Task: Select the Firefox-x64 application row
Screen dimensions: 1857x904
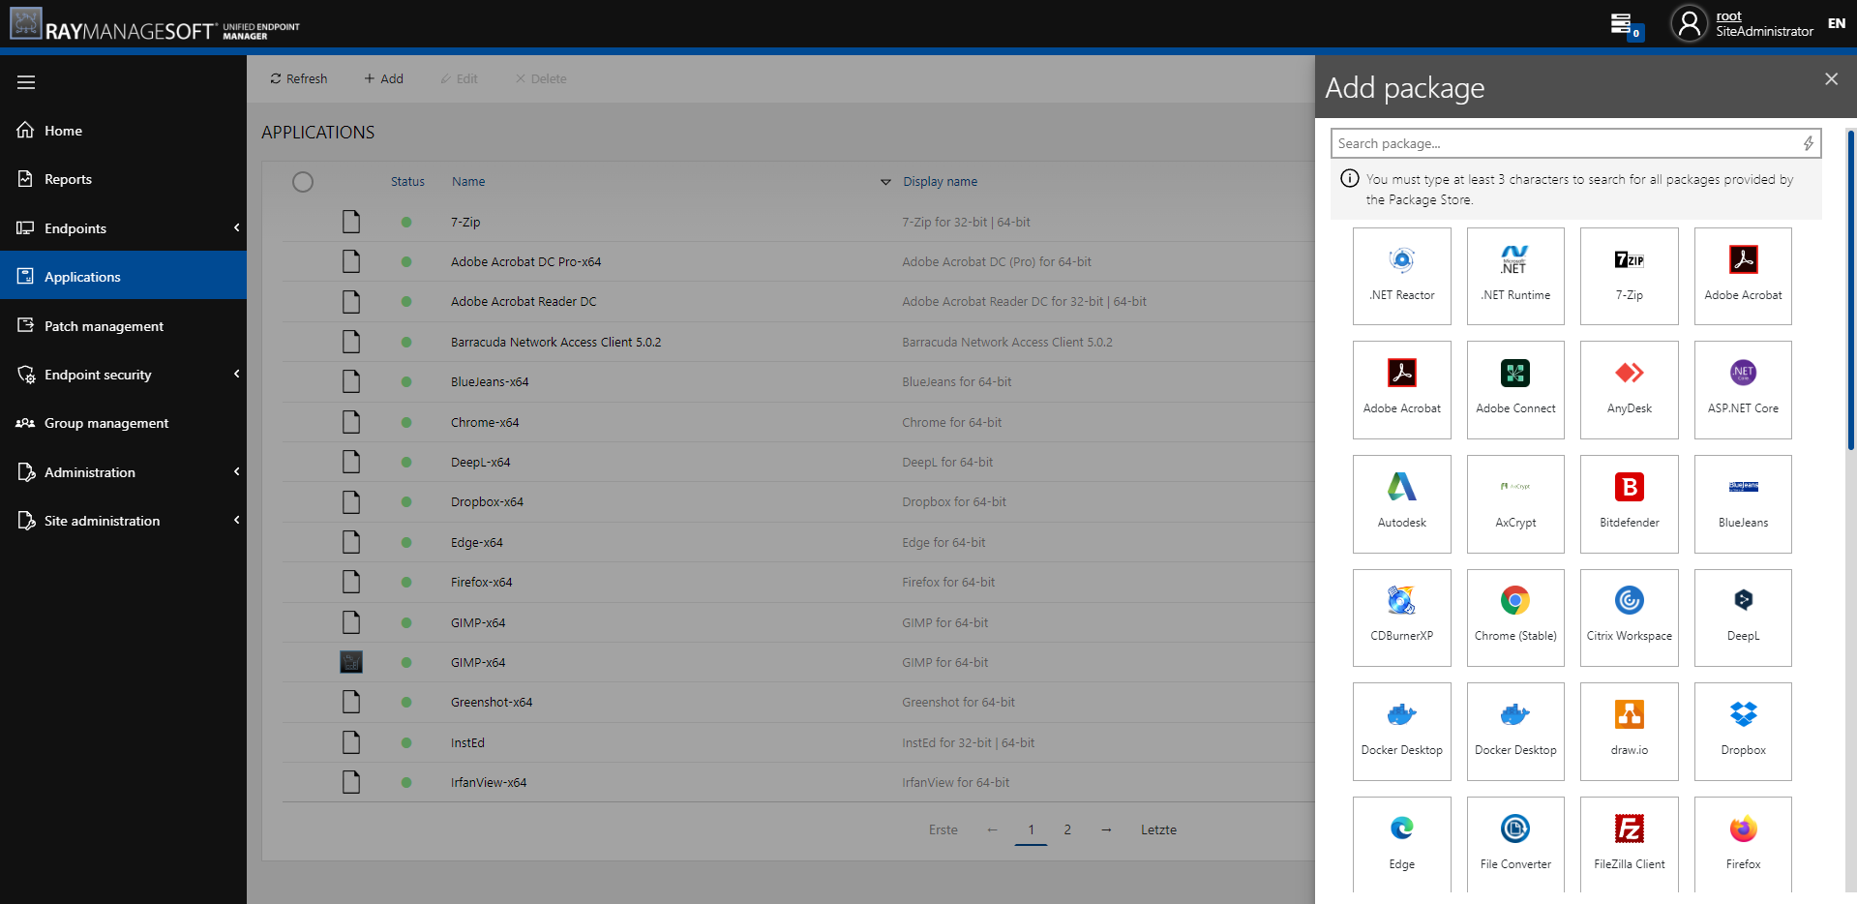Action: pyautogui.click(x=797, y=582)
